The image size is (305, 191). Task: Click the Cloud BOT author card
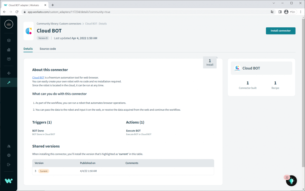point(261,68)
